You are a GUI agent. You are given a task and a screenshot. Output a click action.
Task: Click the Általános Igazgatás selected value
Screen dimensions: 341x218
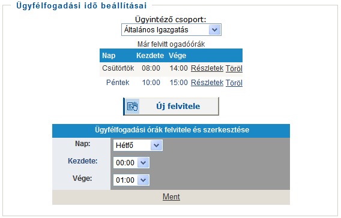[x=156, y=30]
